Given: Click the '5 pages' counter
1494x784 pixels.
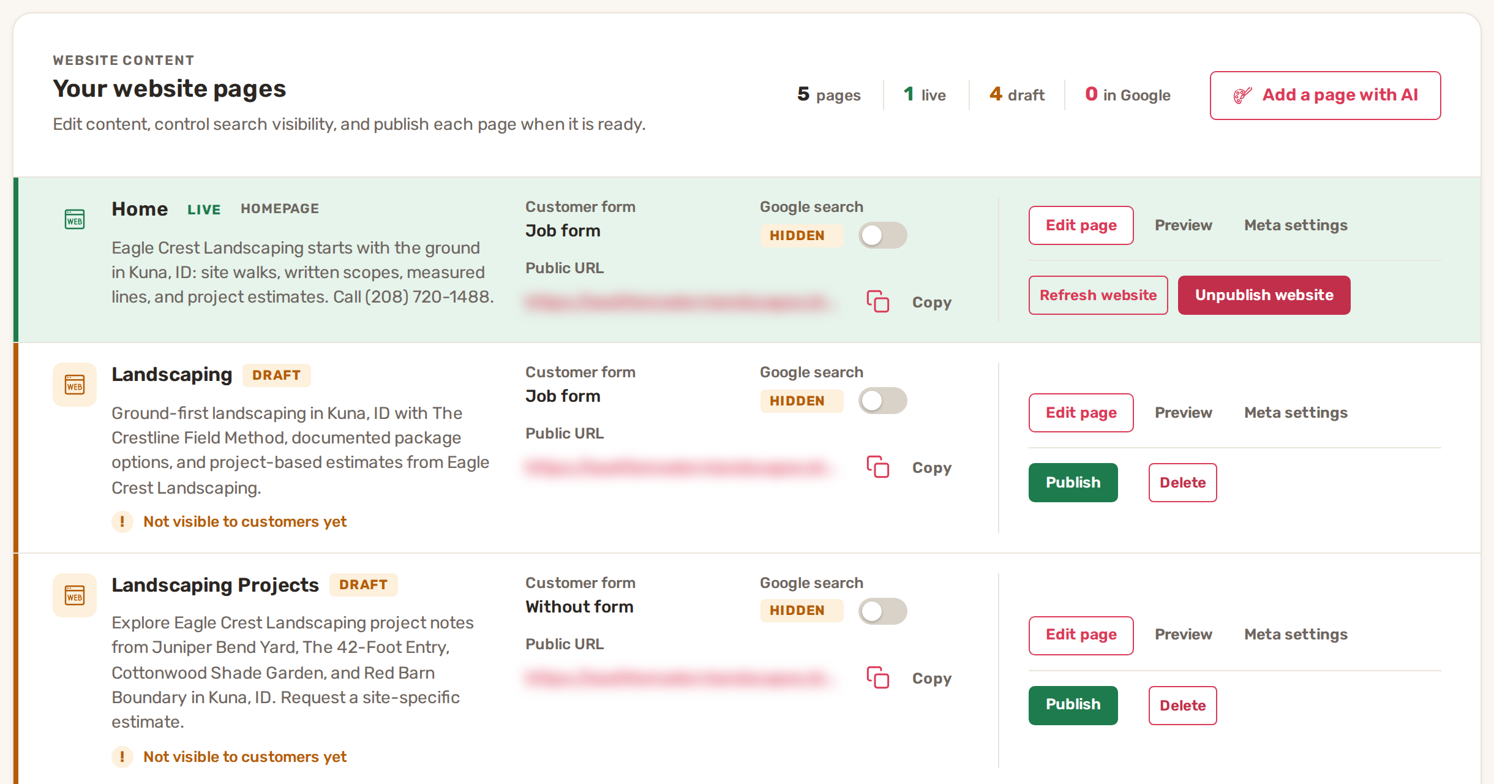Looking at the screenshot, I should [828, 95].
